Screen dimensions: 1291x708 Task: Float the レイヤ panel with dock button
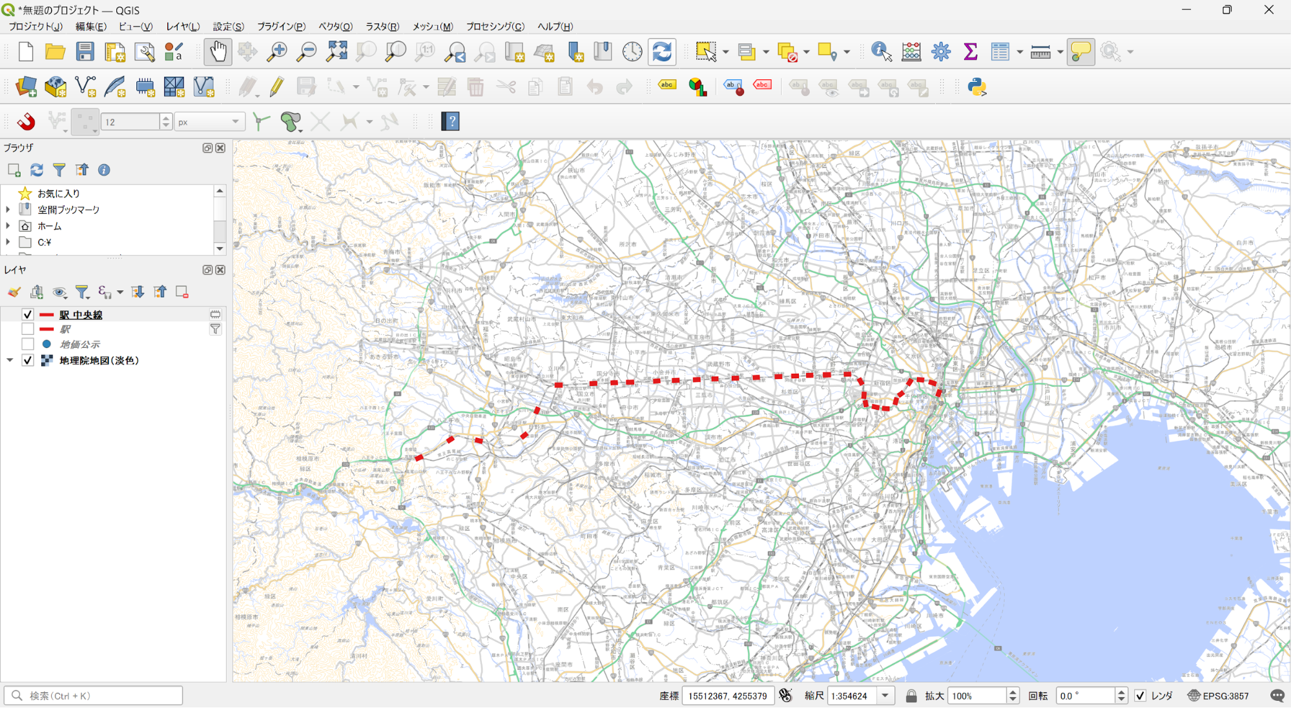pyautogui.click(x=207, y=270)
